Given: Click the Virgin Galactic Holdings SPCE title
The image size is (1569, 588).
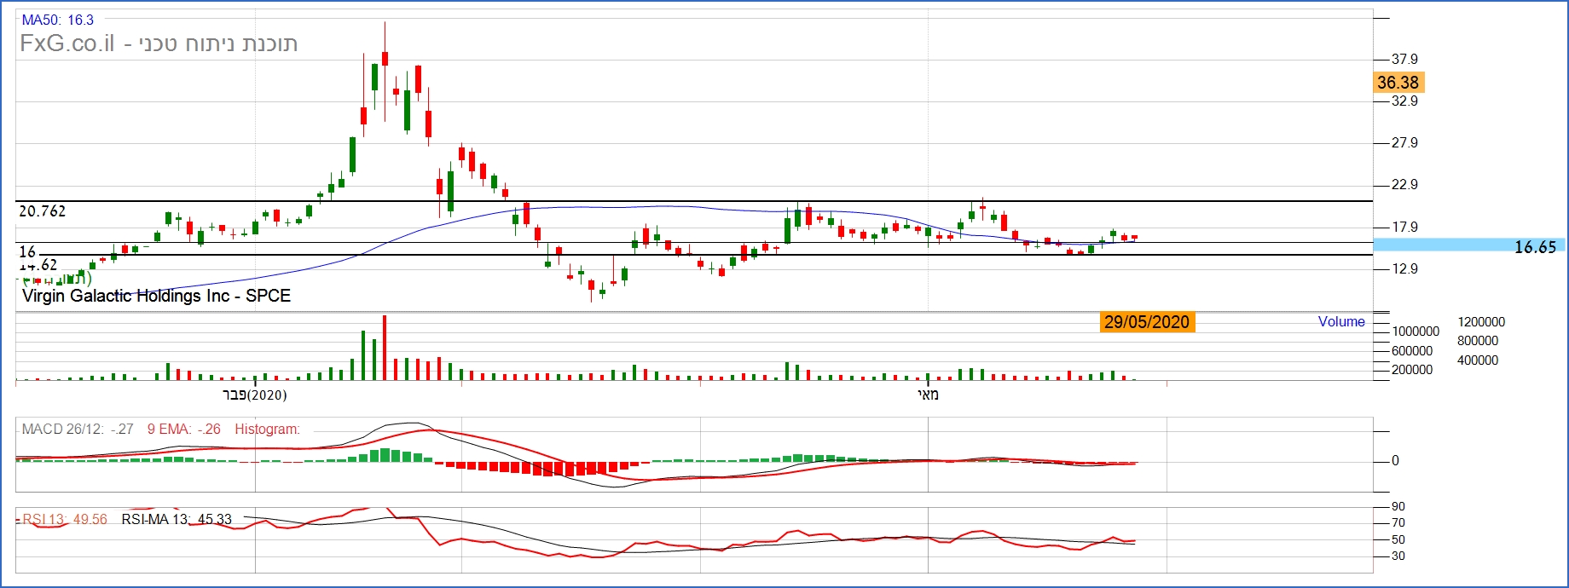Looking at the screenshot, I should click(x=156, y=296).
